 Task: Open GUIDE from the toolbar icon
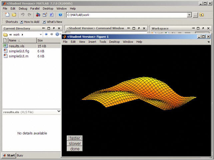coord(45,15)
